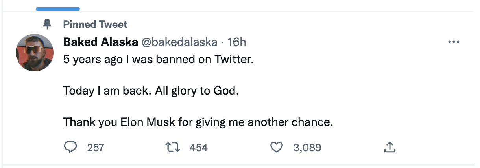Viewport: 480px width, 168px height.
Task: Click the 3,089 likes count
Action: click(307, 148)
